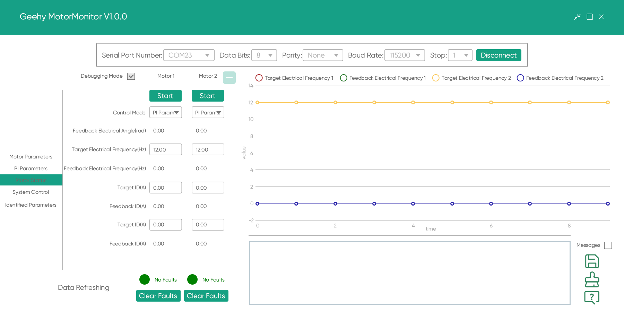624x312 pixels.
Task: Toggle Feedback Electrical Frequency 2 legend marker
Action: point(520,78)
